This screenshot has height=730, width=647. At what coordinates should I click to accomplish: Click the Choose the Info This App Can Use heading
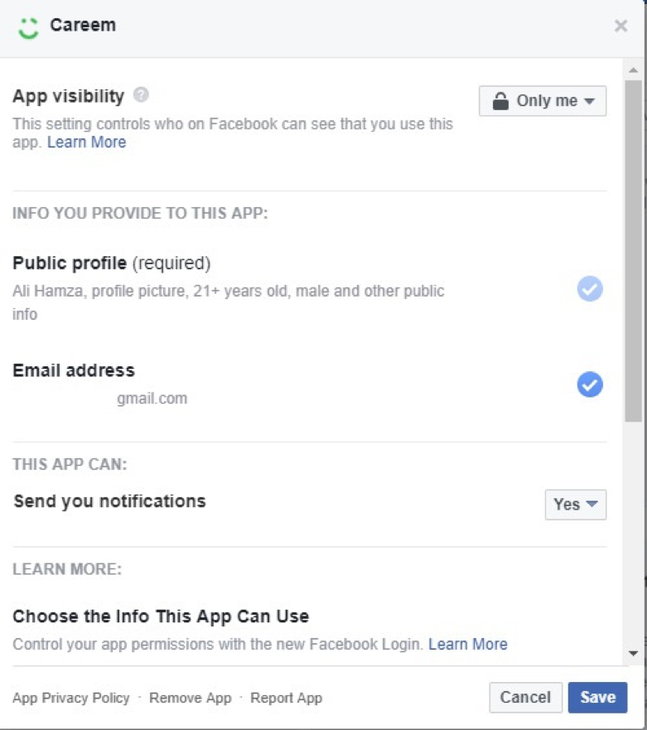(161, 616)
